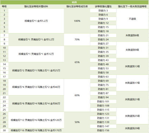149x133 pixels.
Task: Click the 防御力 18 cell
Action: pyautogui.click(x=103, y=31)
